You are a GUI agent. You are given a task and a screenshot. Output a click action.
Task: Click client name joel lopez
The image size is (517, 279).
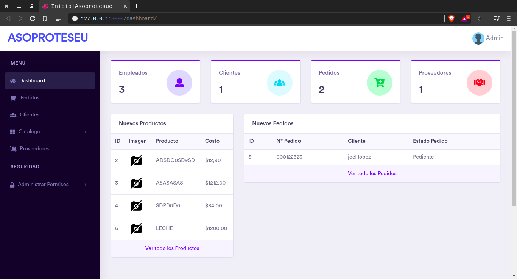click(x=359, y=157)
